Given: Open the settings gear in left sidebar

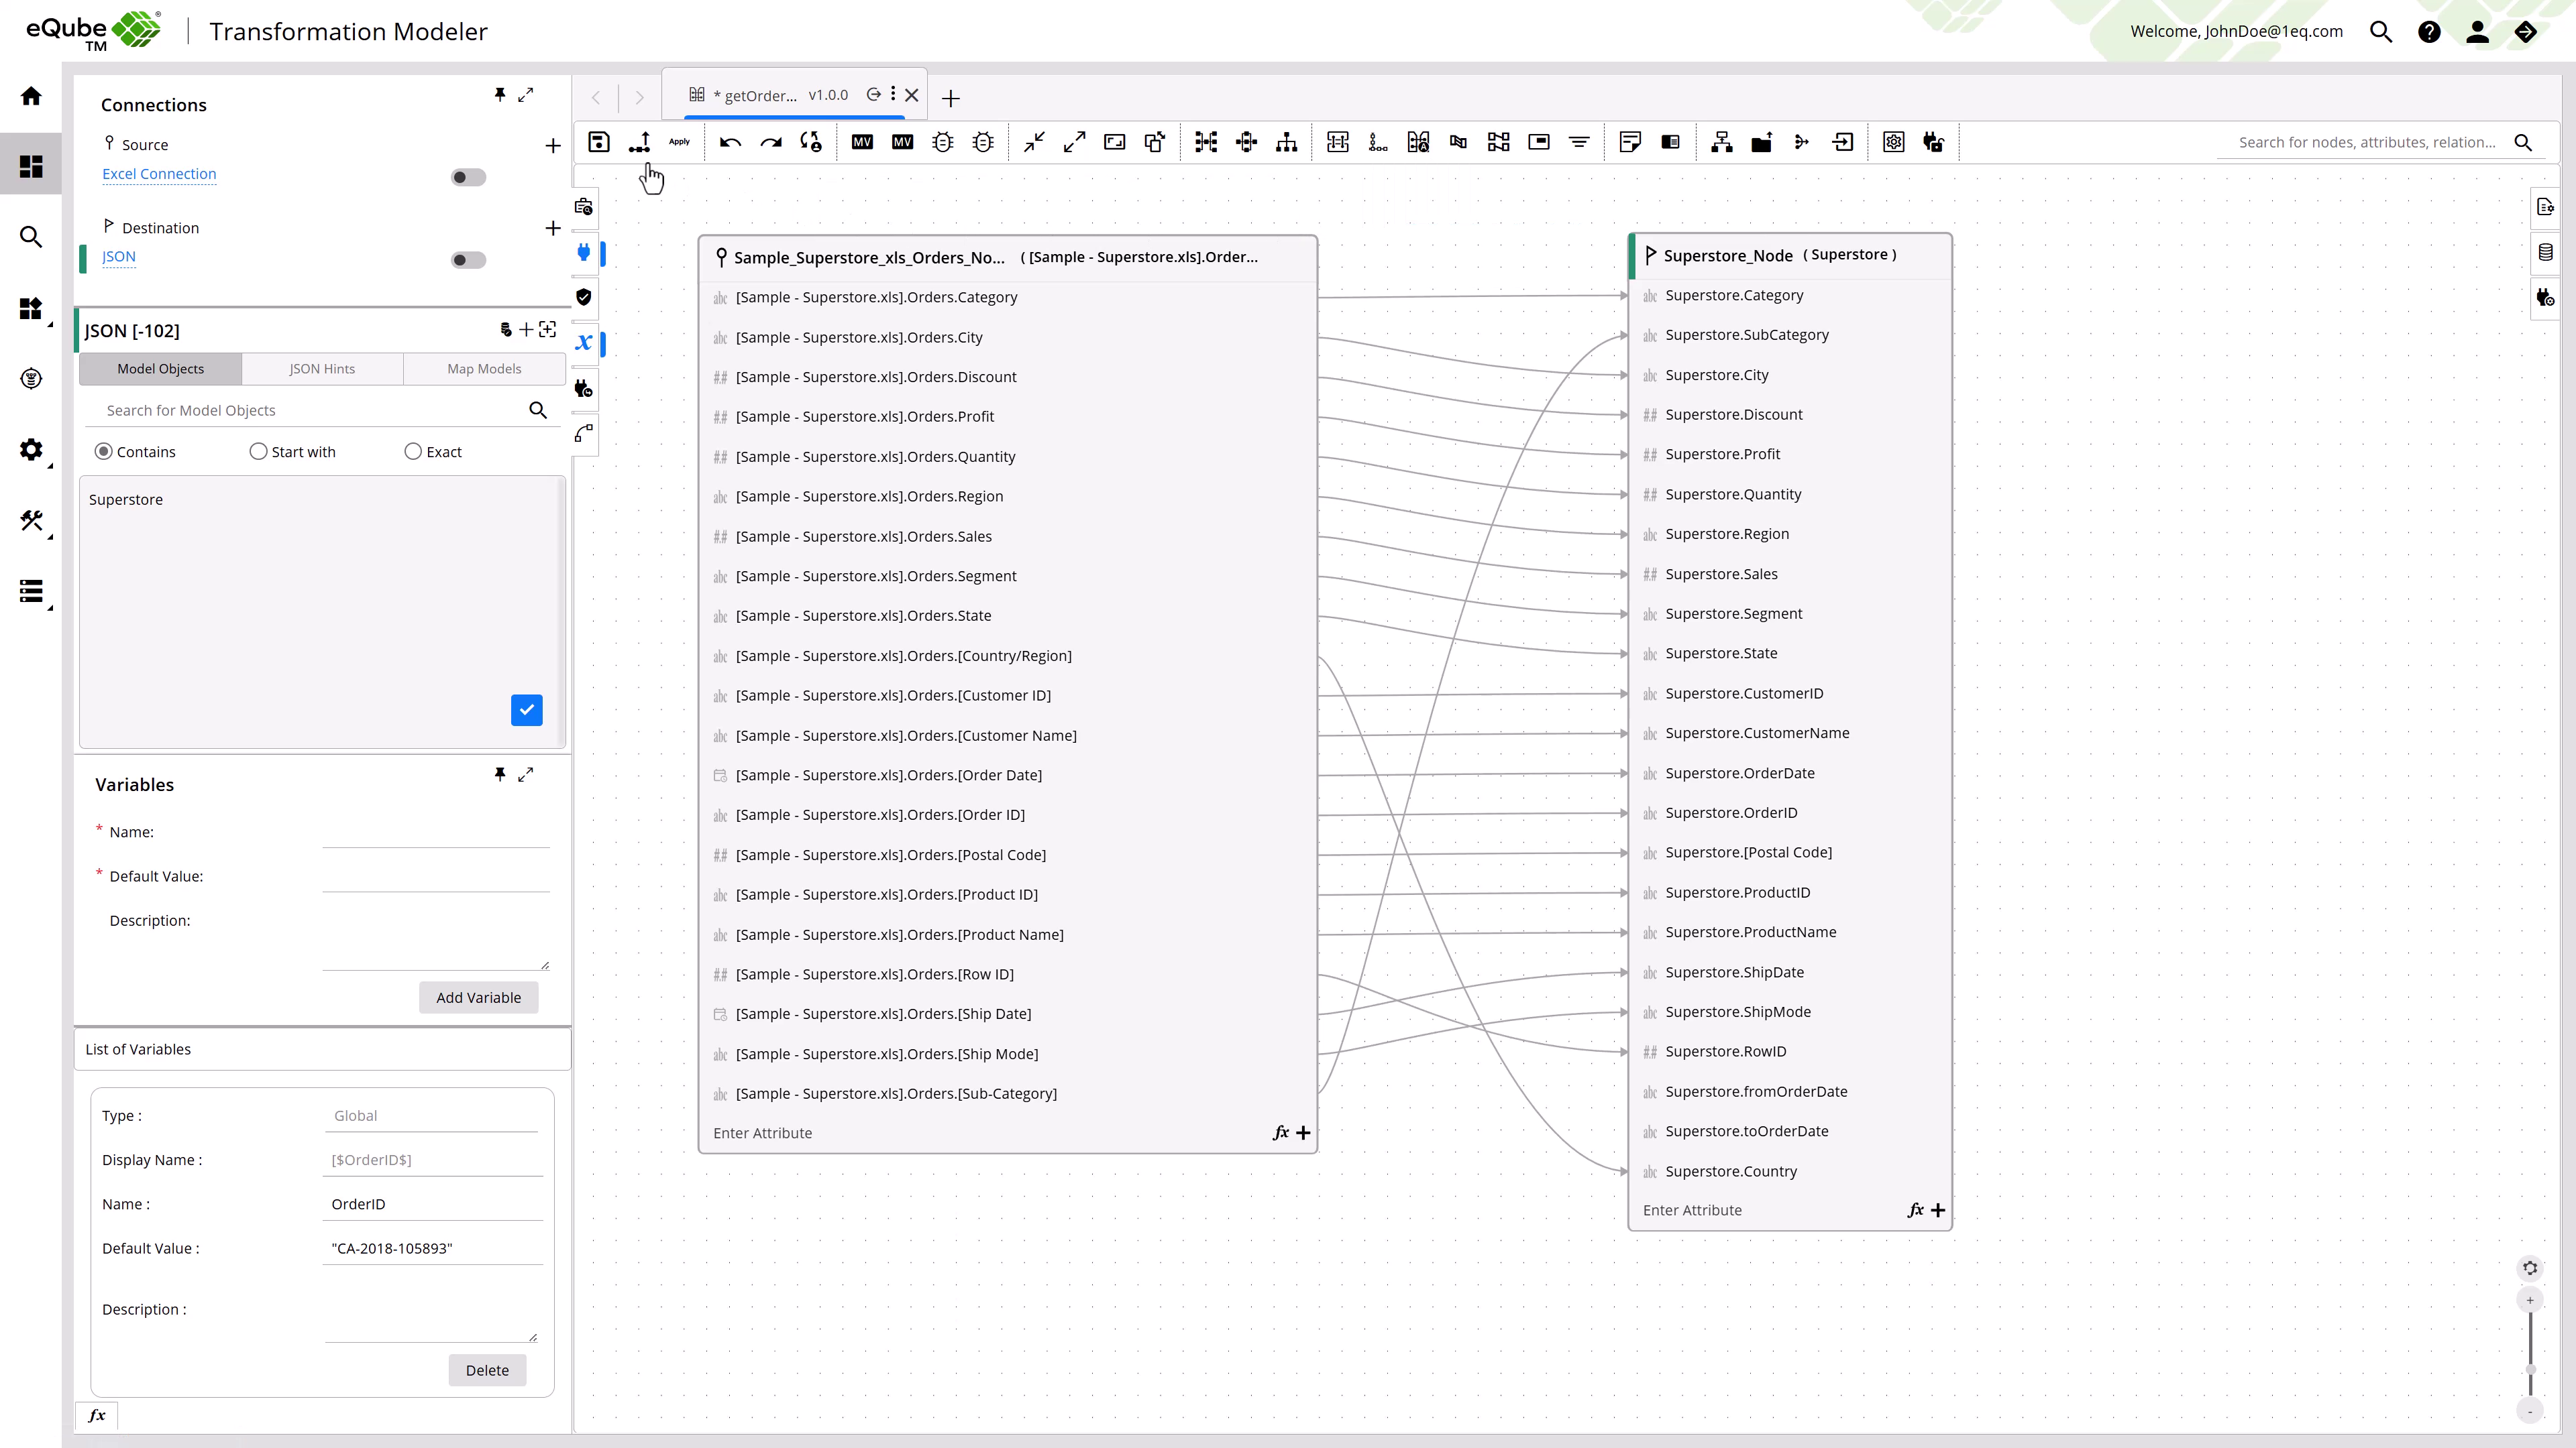Looking at the screenshot, I should click(31, 450).
